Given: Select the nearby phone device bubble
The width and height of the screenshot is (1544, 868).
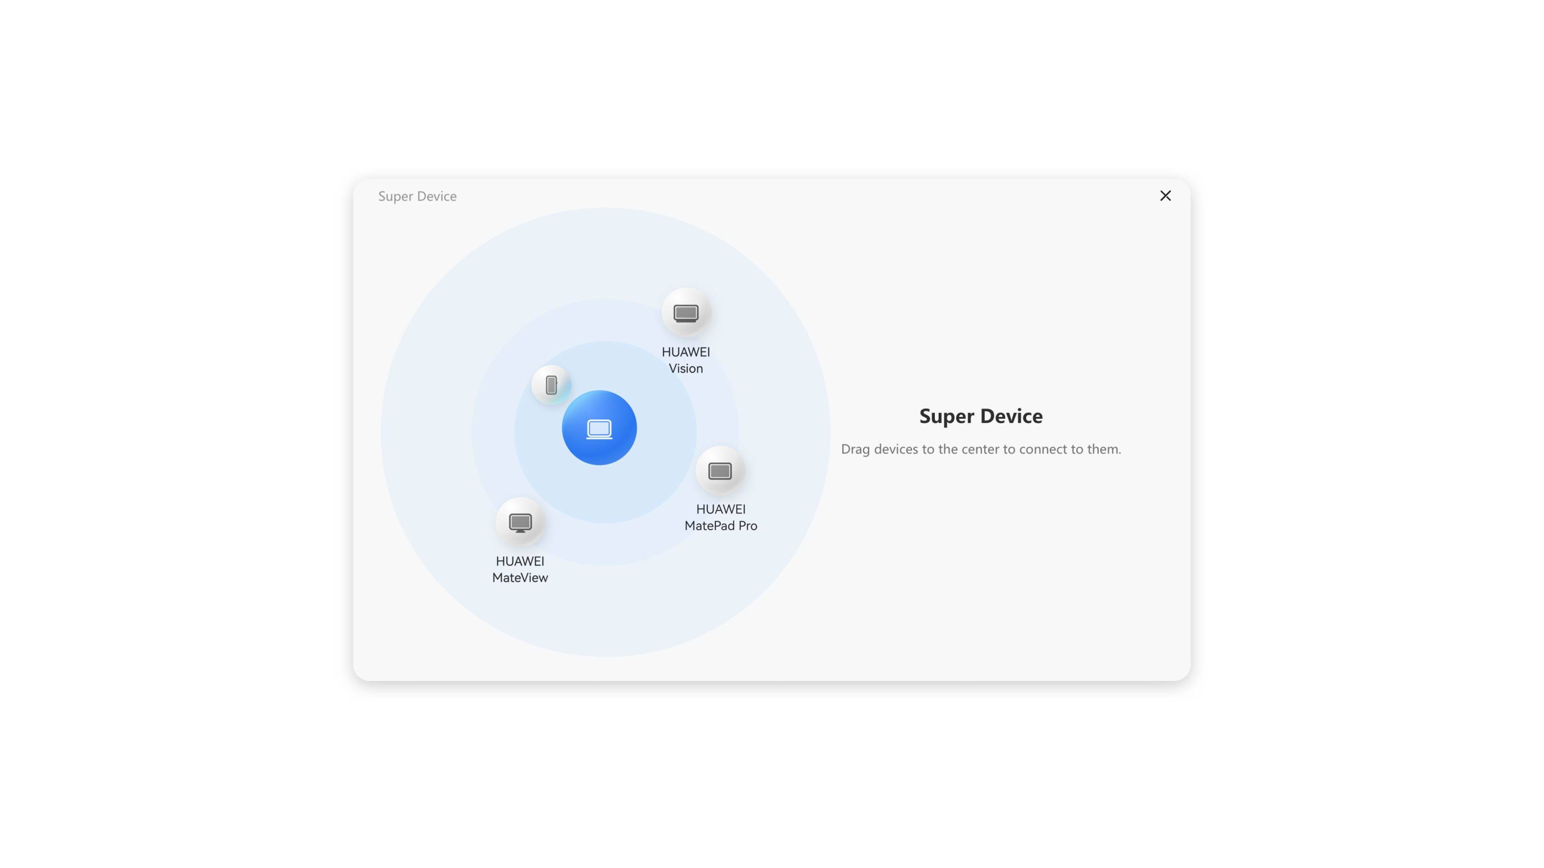Looking at the screenshot, I should (551, 384).
